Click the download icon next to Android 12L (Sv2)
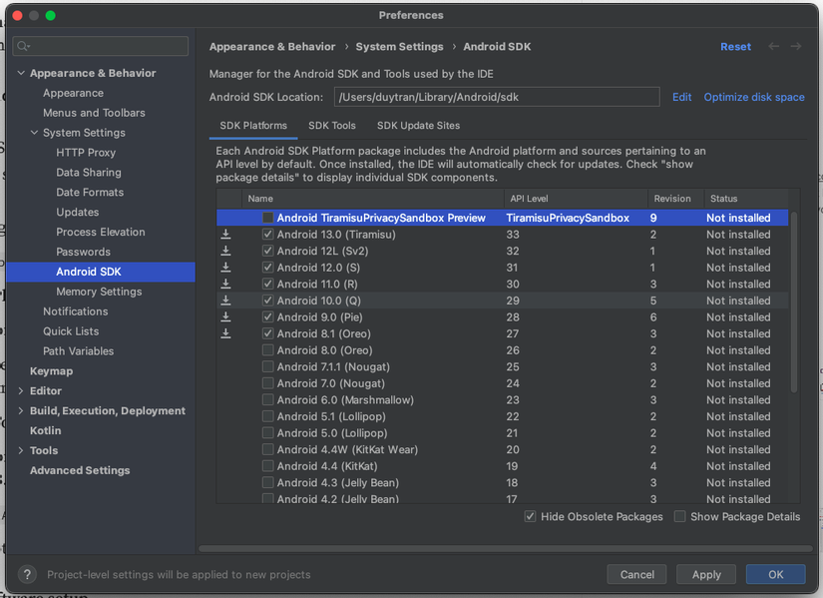This screenshot has width=823, height=598. [226, 252]
